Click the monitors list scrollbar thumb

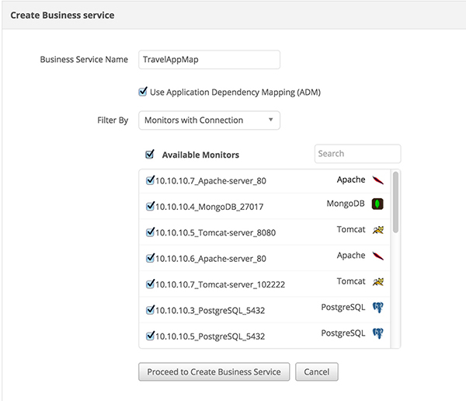point(396,202)
